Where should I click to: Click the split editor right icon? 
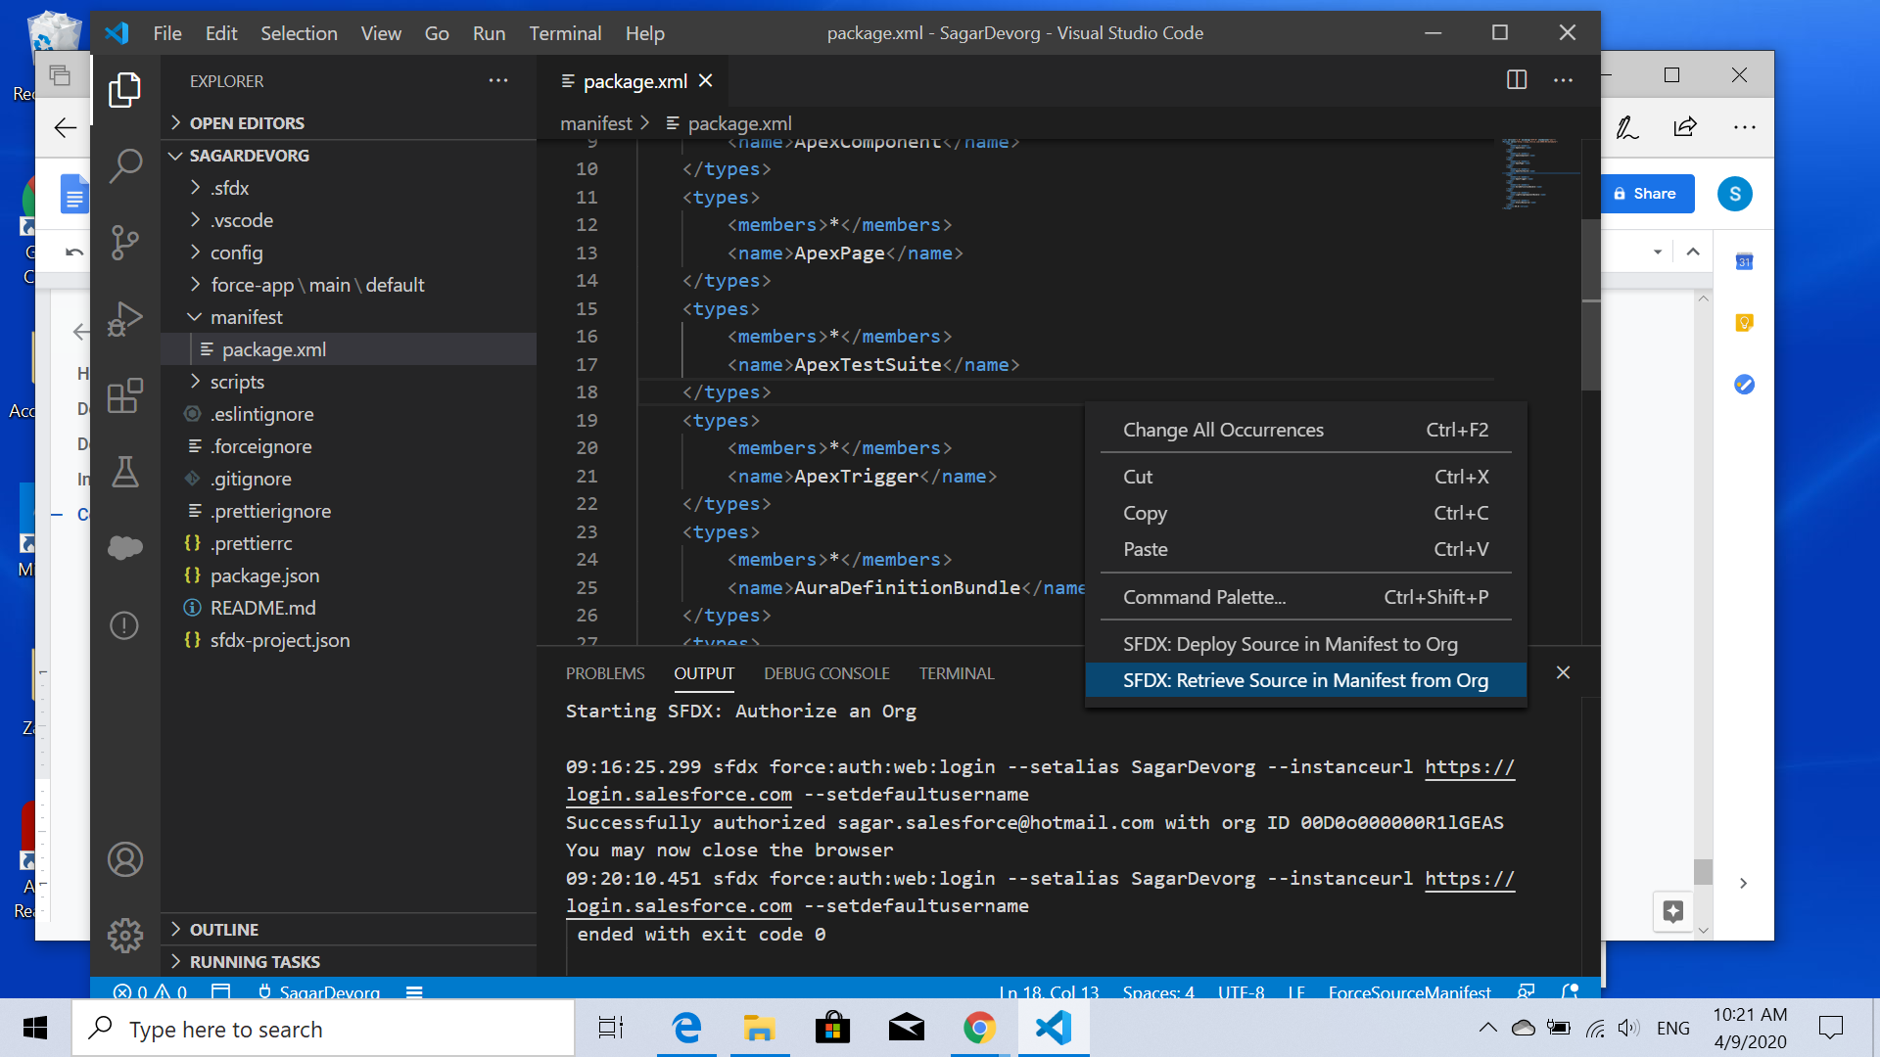click(x=1517, y=80)
